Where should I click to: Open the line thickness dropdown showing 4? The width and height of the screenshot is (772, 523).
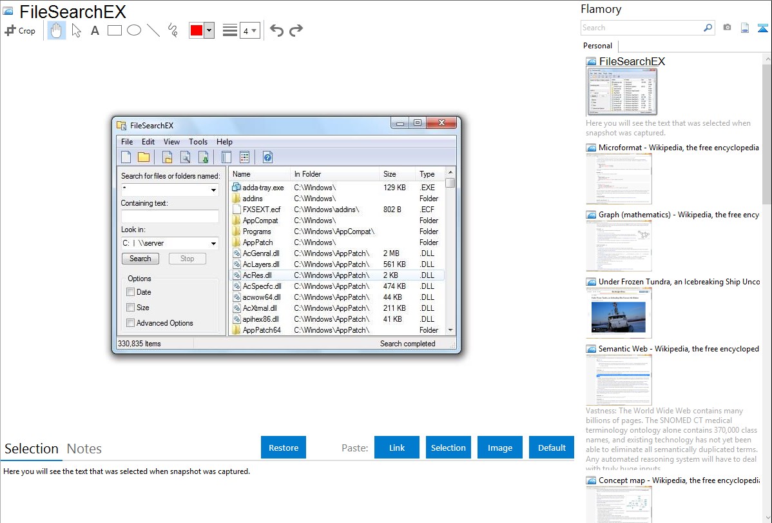coord(250,30)
